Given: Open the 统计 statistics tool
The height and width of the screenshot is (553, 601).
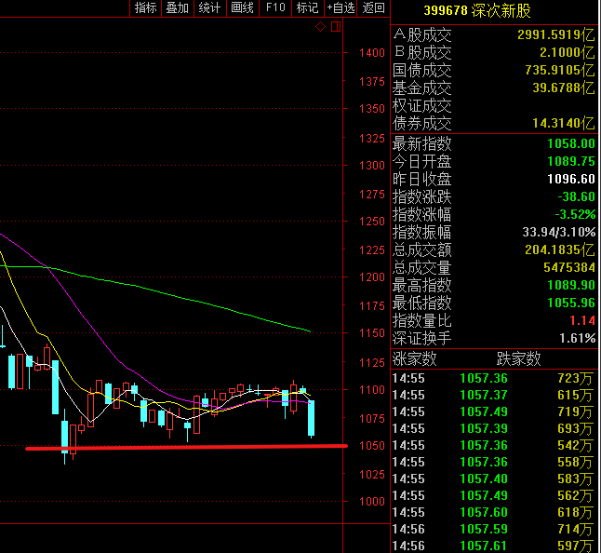Looking at the screenshot, I should click(x=209, y=7).
